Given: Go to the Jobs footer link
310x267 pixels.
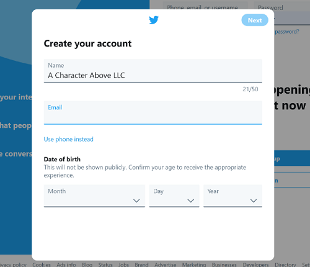Looking at the screenshot, I should (123, 265).
